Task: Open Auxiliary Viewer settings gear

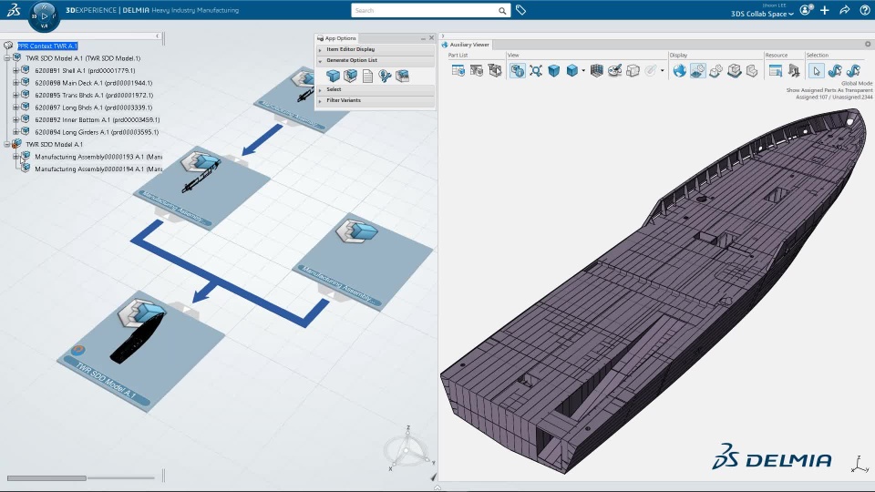Action: point(868,44)
